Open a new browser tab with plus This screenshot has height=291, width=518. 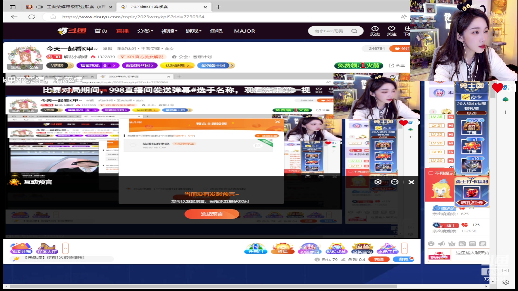click(218, 7)
